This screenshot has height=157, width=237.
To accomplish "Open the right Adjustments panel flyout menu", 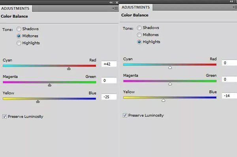I will [235, 7].
